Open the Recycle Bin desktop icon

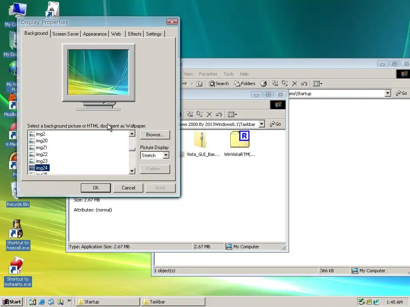tap(18, 195)
